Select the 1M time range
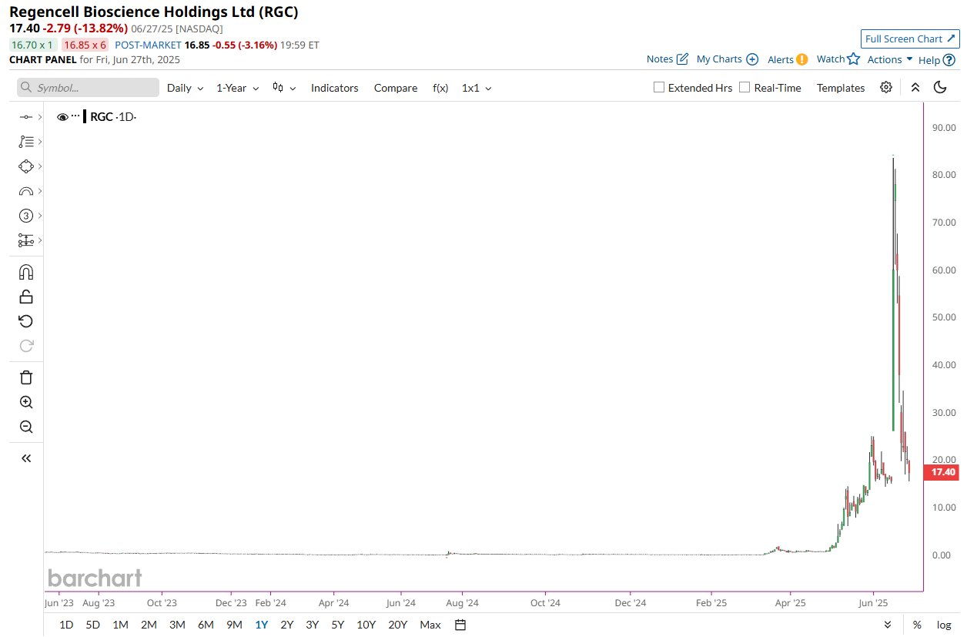The width and height of the screenshot is (967, 637). pos(120,625)
